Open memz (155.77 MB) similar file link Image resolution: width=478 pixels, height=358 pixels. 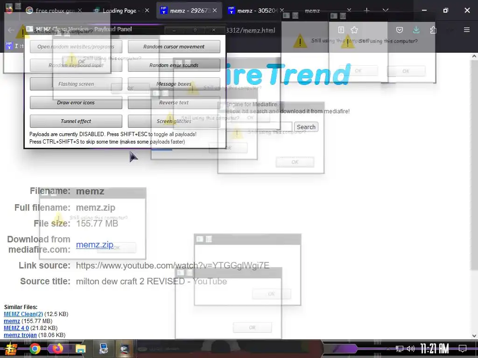[12, 321]
